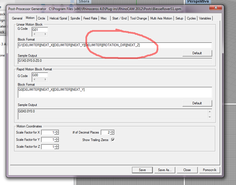Click the Rapid Motion Block Format text box
This screenshot has width=236, height=185.
[x=115, y=92]
